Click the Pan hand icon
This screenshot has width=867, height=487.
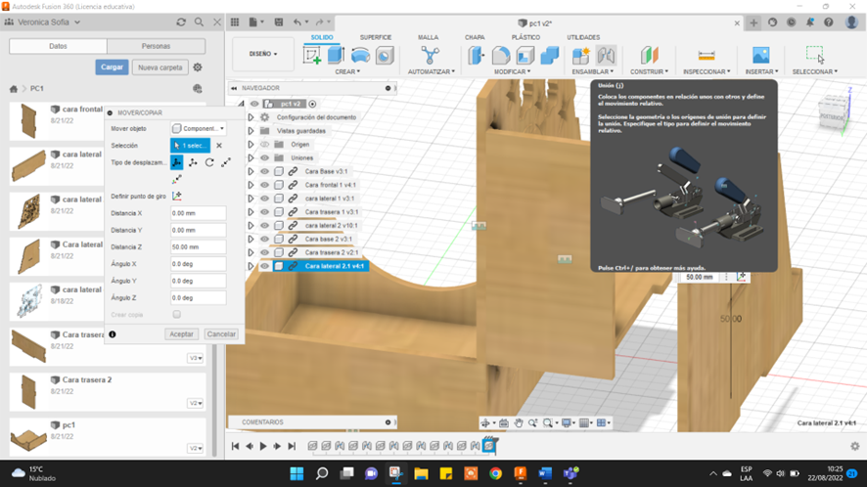click(518, 422)
